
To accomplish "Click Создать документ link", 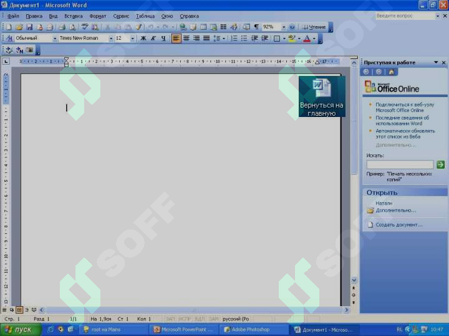I will 399,225.
